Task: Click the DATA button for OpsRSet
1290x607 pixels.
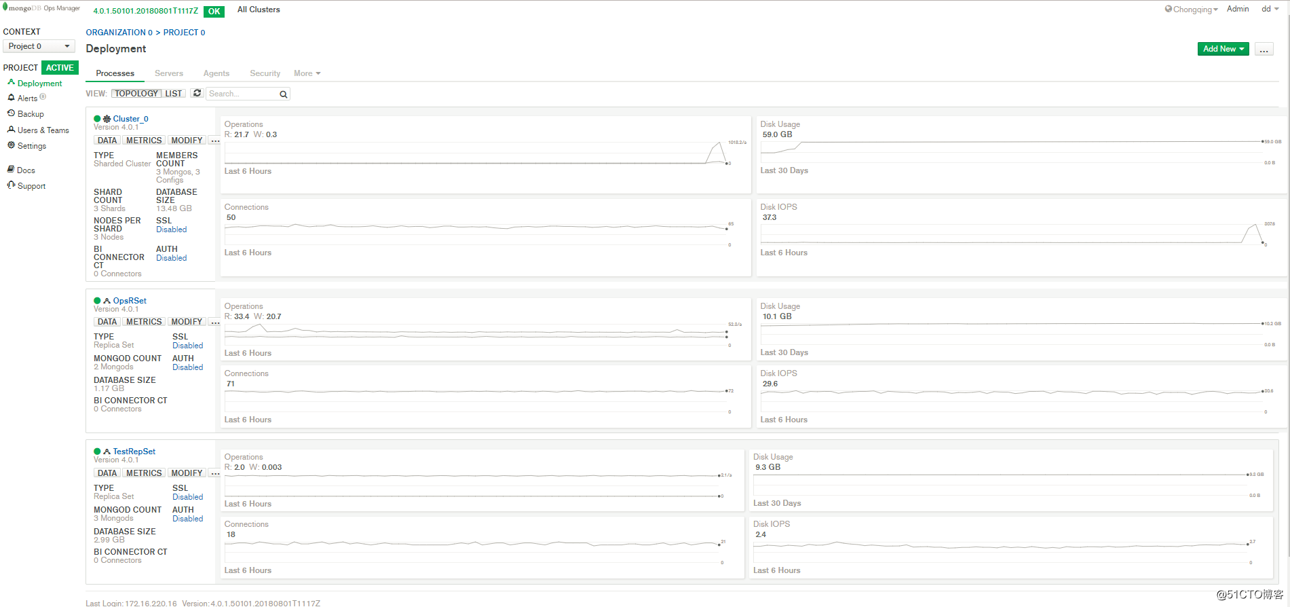Action: click(x=107, y=322)
